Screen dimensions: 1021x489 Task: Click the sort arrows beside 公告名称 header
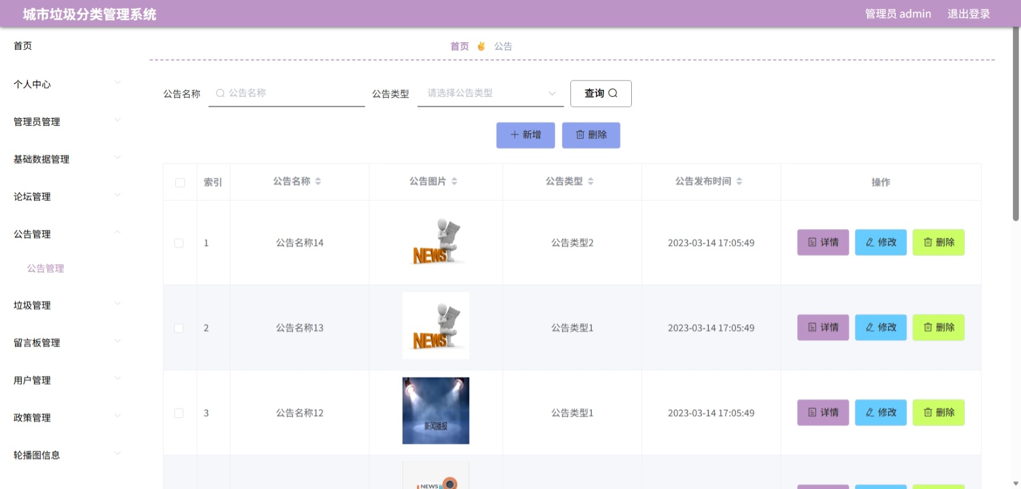coord(318,181)
